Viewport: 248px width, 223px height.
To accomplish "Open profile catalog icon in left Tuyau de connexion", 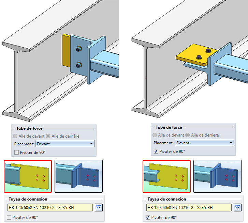I will (x=99, y=208).
